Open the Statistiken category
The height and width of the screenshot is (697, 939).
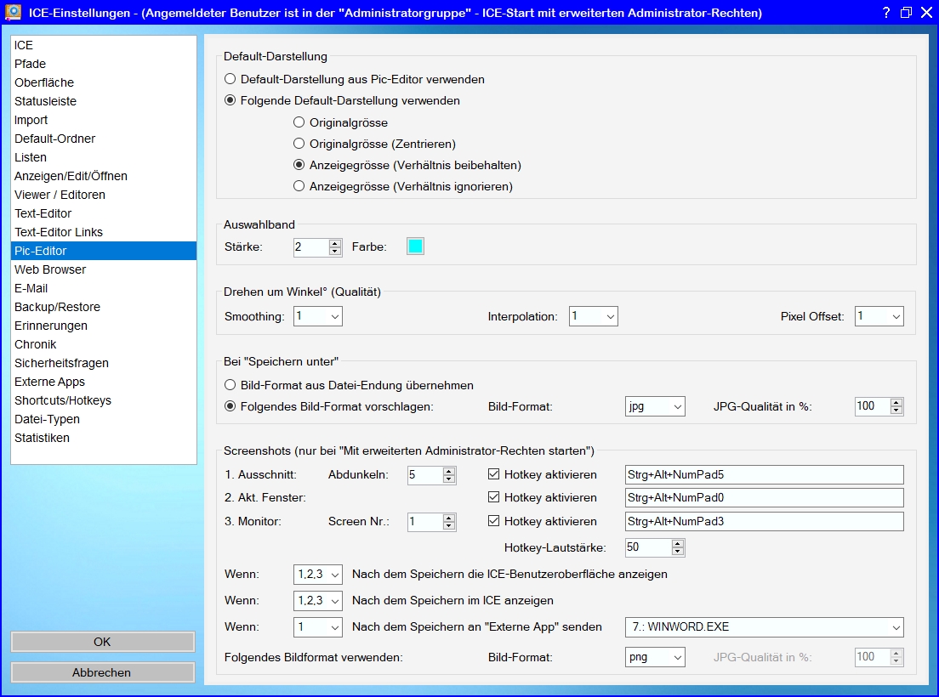pyautogui.click(x=104, y=438)
